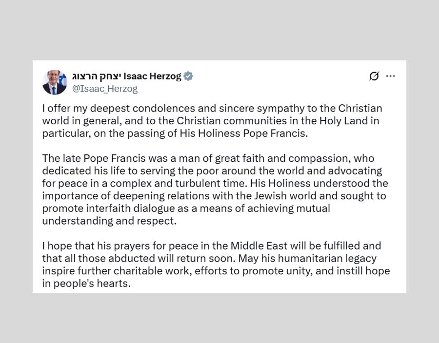
Task: Open the three-dot more options menu
Action: (391, 76)
